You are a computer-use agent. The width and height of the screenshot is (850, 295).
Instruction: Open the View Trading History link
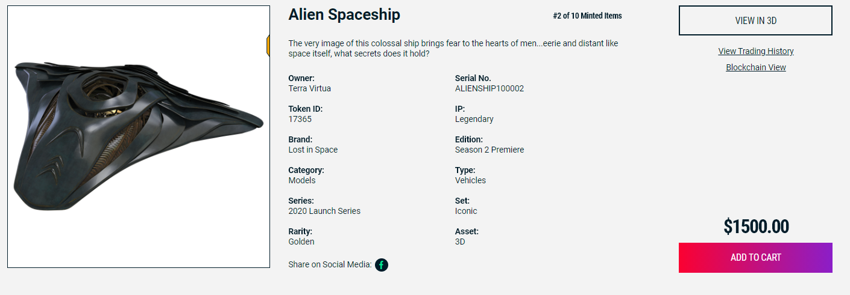[x=756, y=51]
